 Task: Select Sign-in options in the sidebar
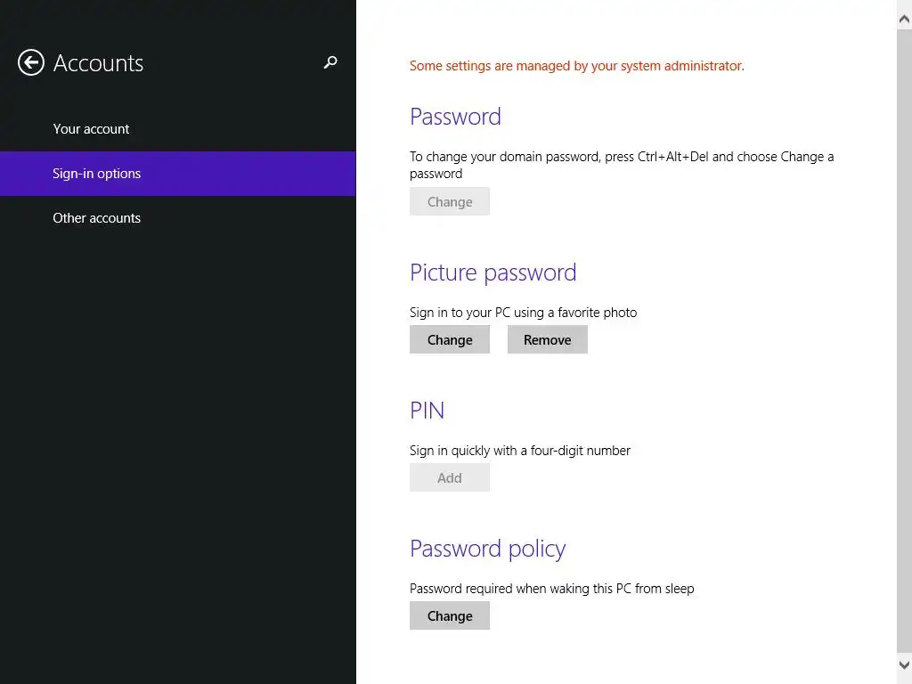(x=97, y=174)
